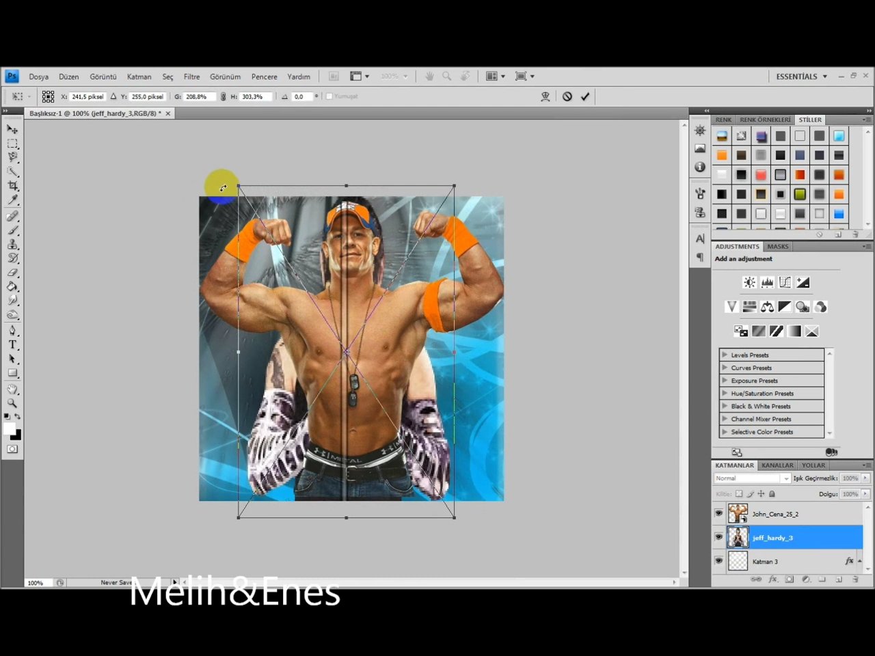Open the Filtre menu
Viewport: 875px width, 656px height.
pos(191,77)
